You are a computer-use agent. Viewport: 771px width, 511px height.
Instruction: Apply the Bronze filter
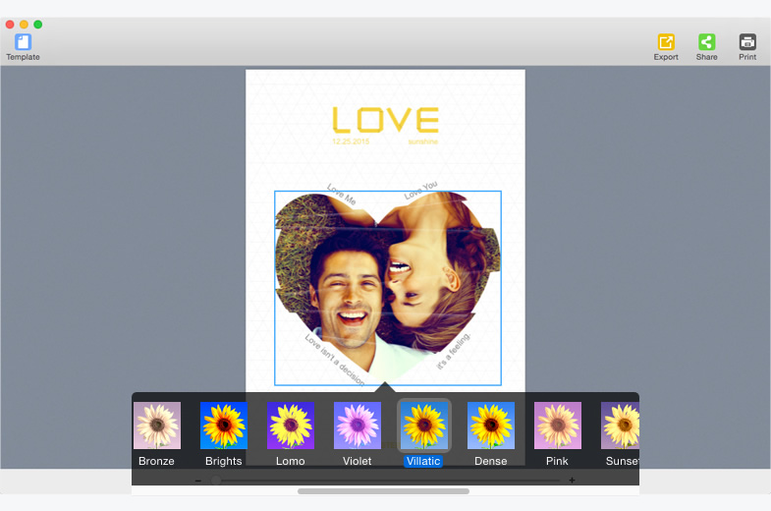point(157,426)
